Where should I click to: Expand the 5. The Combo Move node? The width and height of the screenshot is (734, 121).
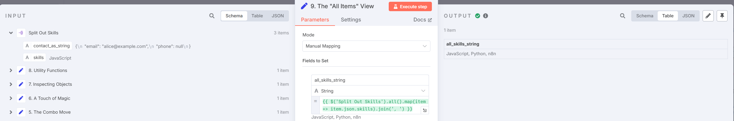pos(11,112)
